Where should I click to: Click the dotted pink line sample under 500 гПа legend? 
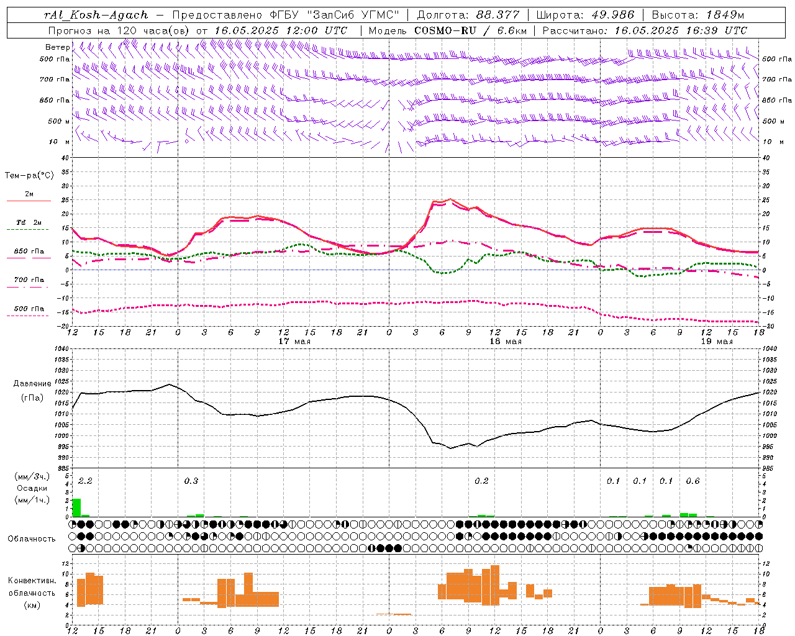click(x=28, y=316)
